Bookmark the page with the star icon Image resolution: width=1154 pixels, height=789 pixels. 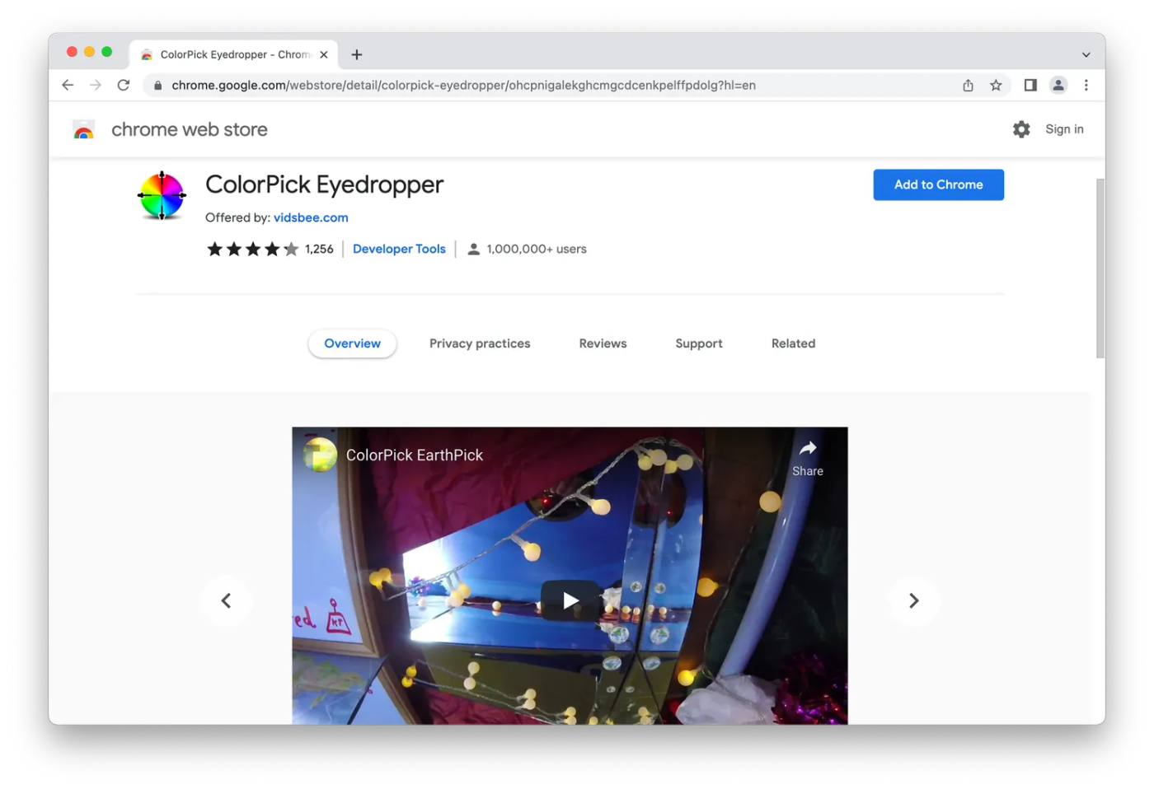(996, 85)
